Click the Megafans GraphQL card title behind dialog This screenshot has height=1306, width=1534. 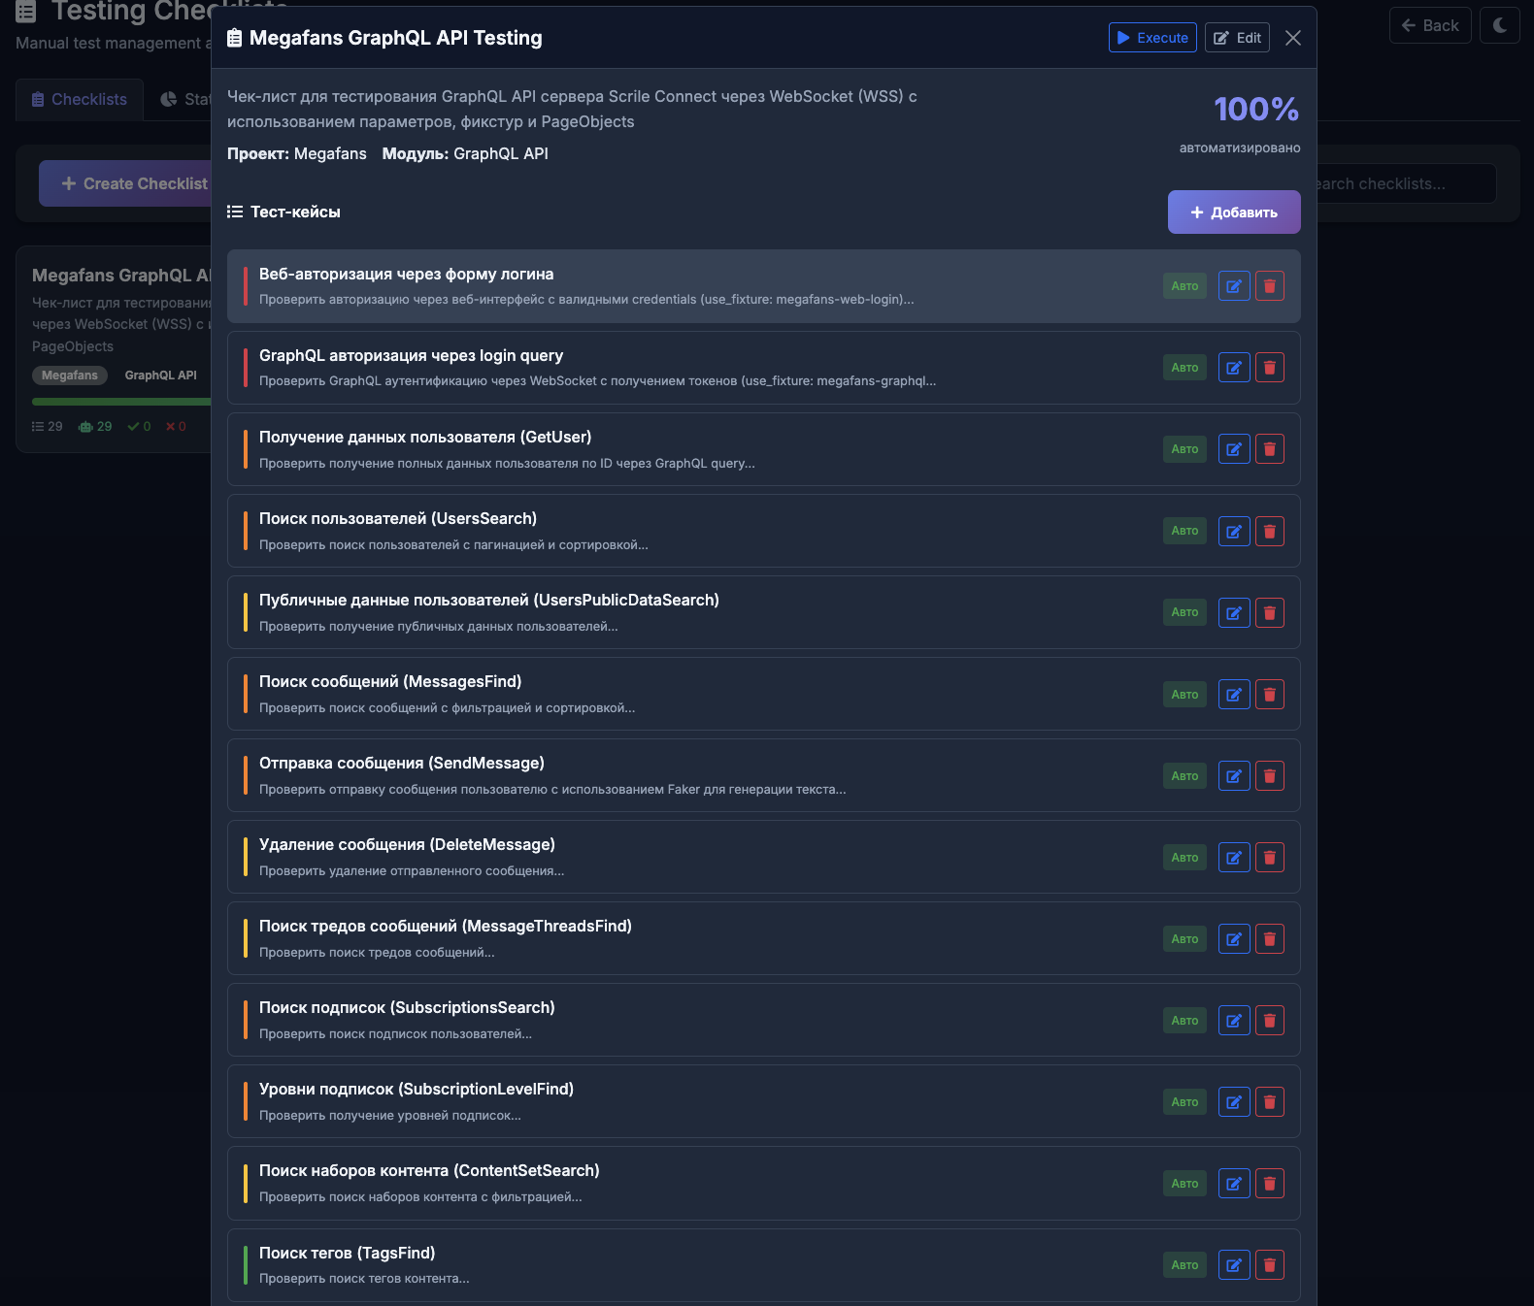(x=121, y=276)
